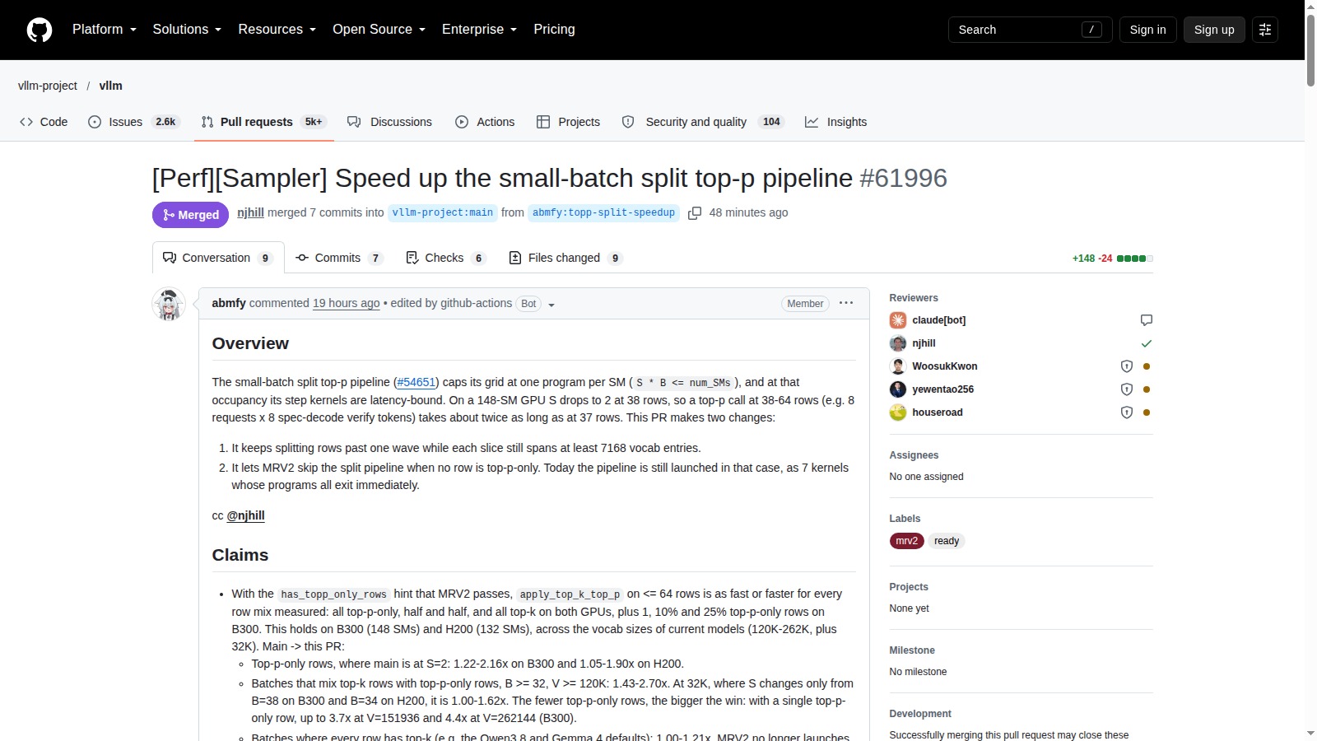The image size is (1317, 741).
Task: Click the ready label
Action: [x=947, y=541]
